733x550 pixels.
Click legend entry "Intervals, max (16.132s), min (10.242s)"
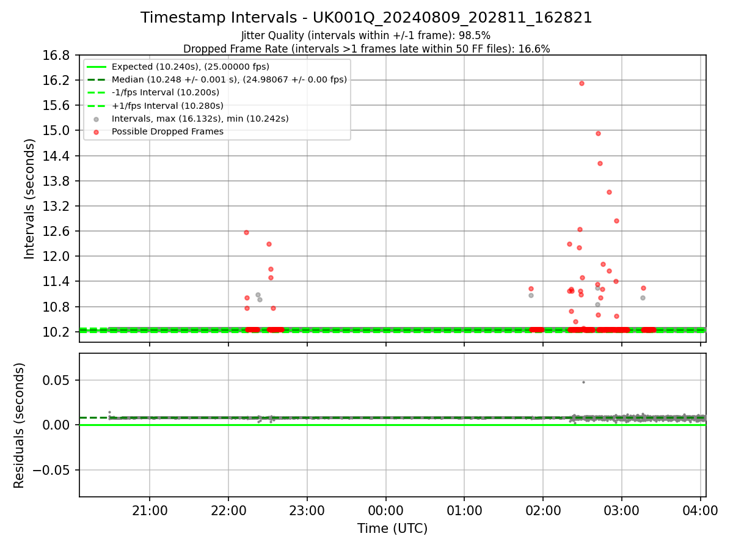[200, 119]
